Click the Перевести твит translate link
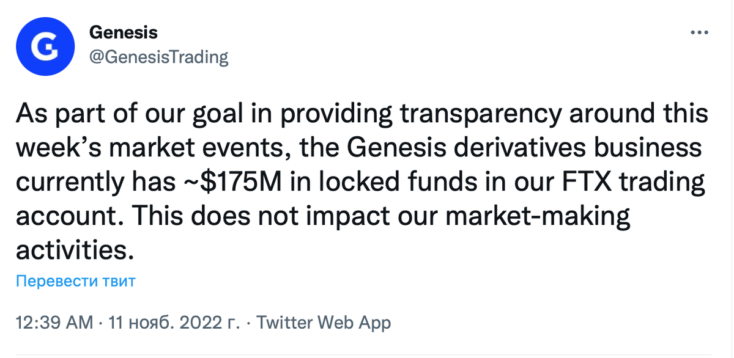This screenshot has height=358, width=734. [x=75, y=281]
